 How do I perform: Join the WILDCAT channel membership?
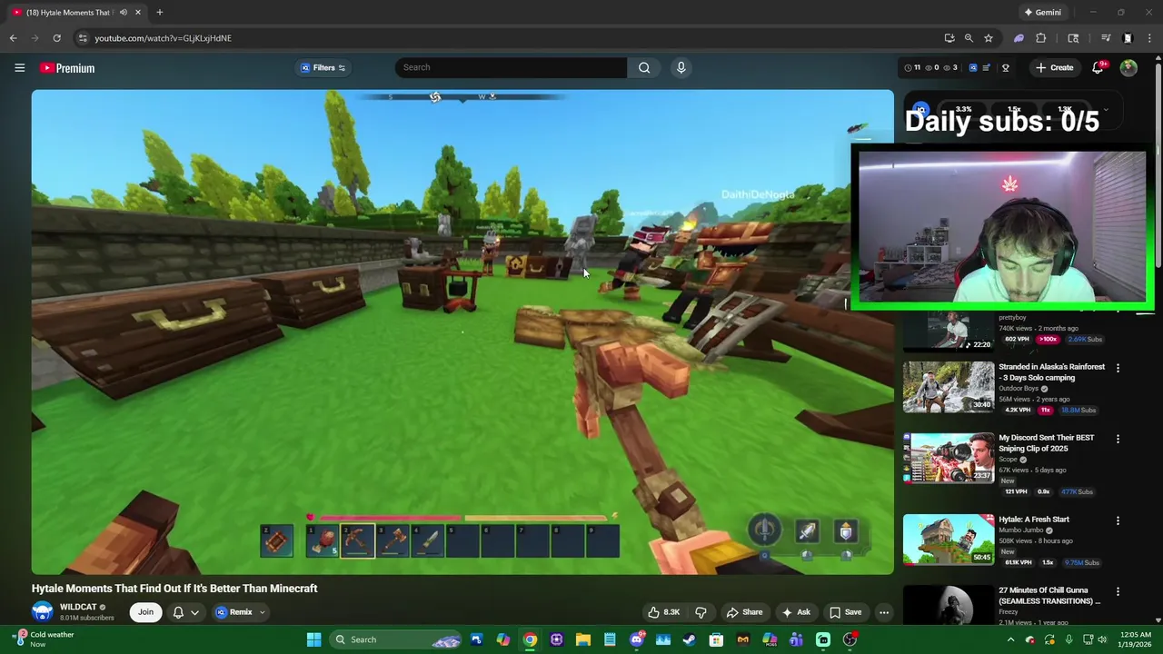coord(145,612)
